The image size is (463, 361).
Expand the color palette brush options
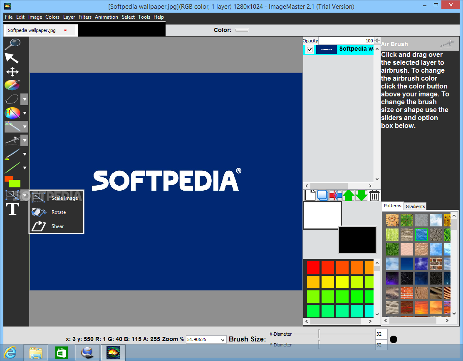point(25,113)
